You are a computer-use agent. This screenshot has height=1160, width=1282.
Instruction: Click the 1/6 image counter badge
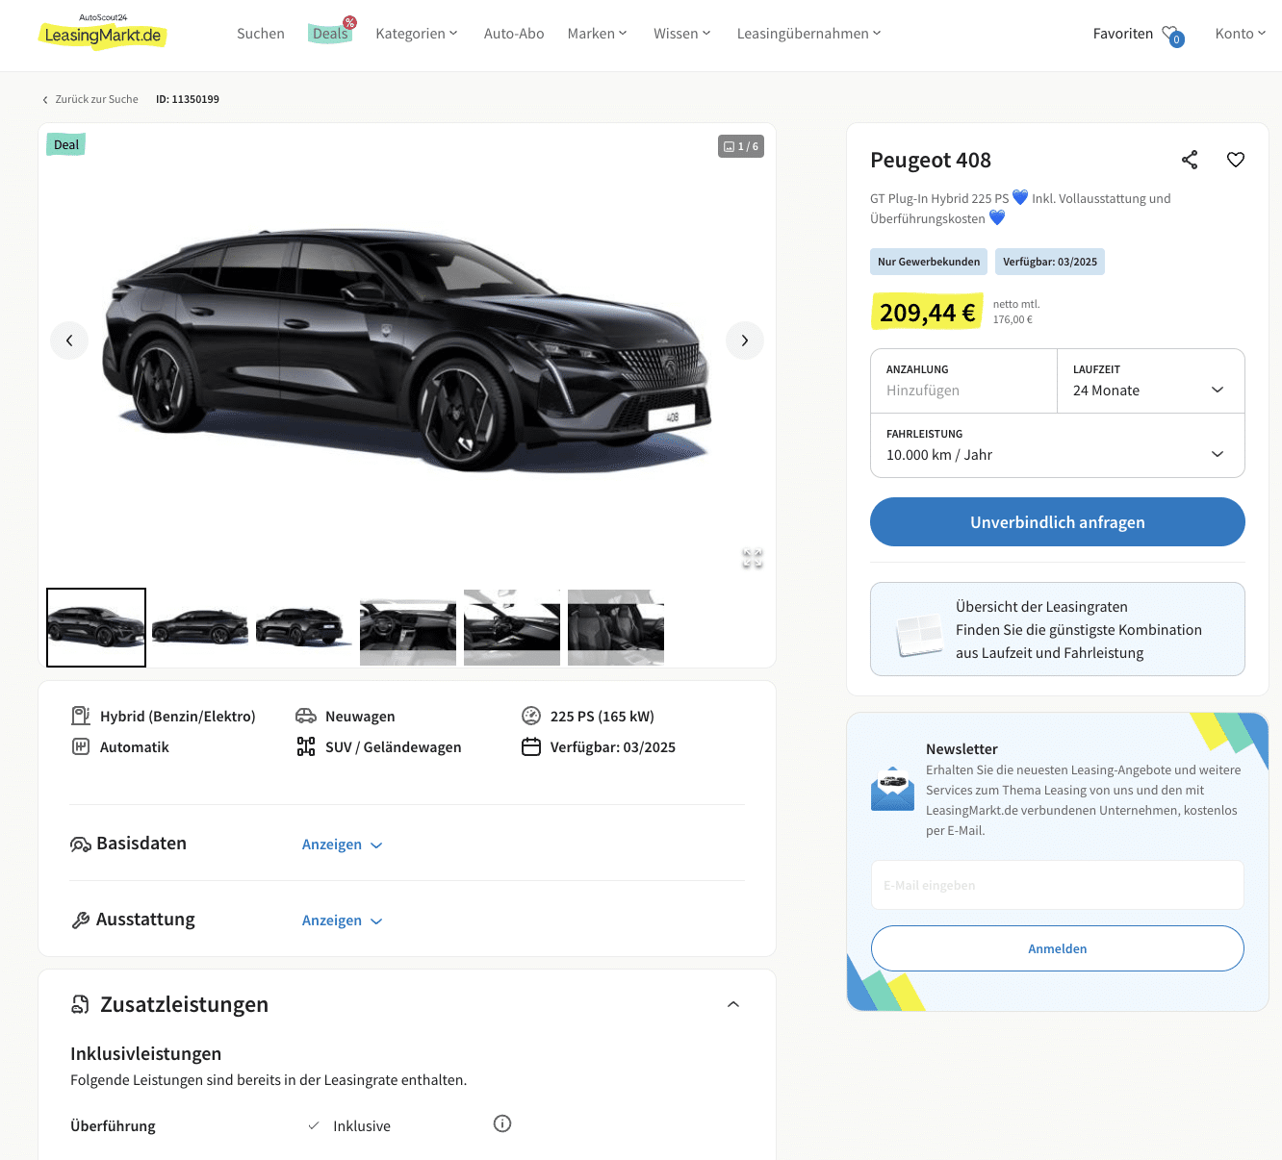click(741, 146)
